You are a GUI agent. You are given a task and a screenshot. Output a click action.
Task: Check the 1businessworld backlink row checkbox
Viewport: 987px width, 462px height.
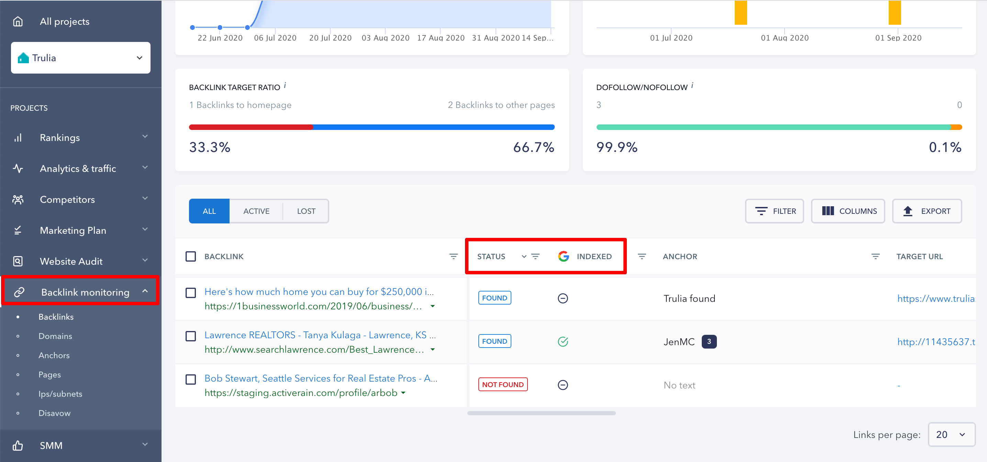191,293
